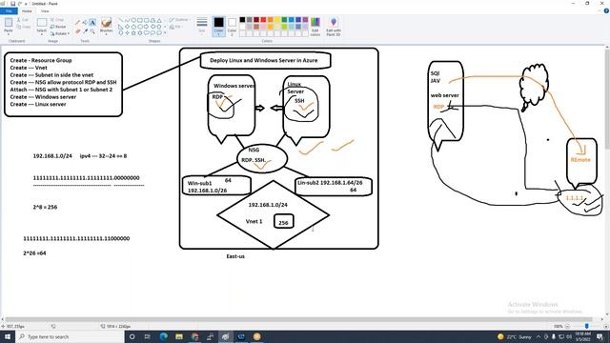Open Customize Quick Access Toolbar dropdown

(26, 4)
